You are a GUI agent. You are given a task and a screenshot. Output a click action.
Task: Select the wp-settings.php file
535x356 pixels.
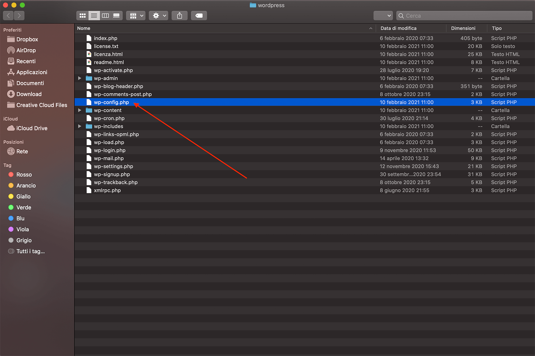[305, 166]
